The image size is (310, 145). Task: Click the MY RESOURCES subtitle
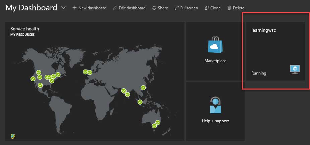click(22, 35)
